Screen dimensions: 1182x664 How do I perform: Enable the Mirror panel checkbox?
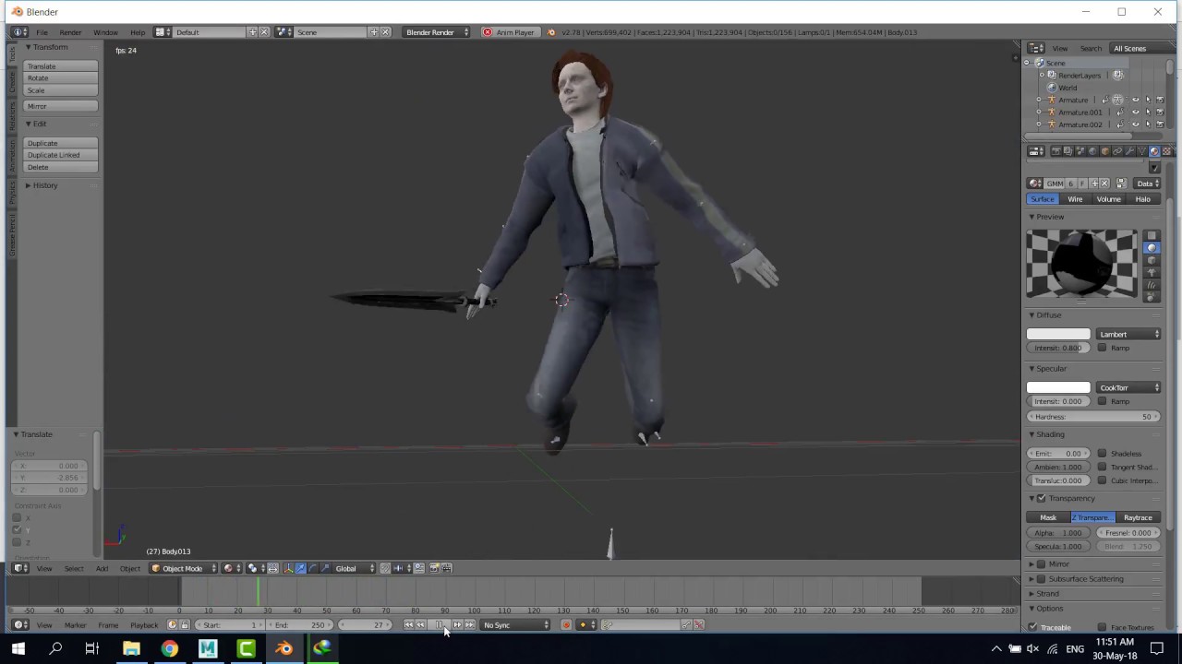(x=1042, y=564)
